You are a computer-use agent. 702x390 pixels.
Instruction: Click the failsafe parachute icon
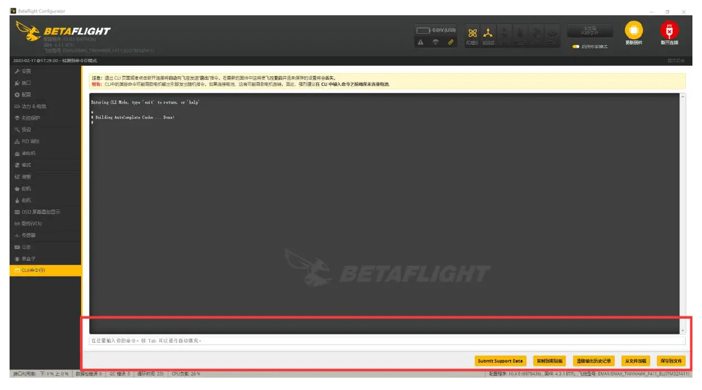pos(435,42)
